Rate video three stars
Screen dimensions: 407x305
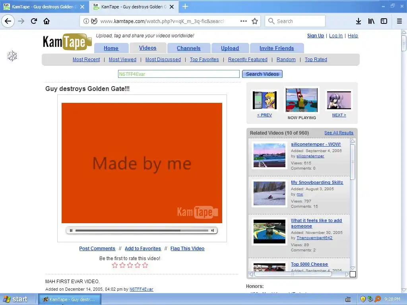(130, 265)
